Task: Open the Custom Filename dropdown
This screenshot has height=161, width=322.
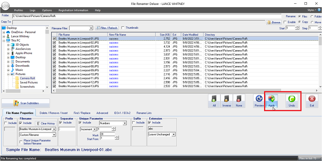Action: click(x=54, y=135)
